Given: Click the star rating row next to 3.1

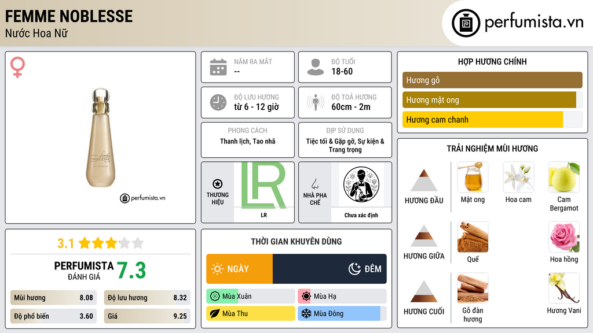Looking at the screenshot, I should [x=111, y=243].
